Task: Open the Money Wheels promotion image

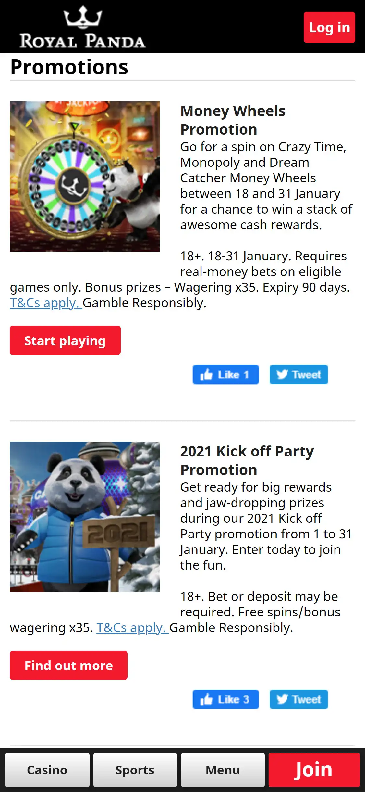Action: click(85, 177)
